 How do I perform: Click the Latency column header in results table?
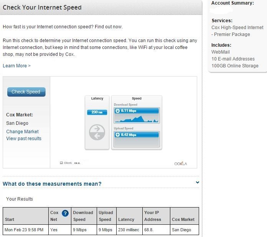tap(126, 219)
